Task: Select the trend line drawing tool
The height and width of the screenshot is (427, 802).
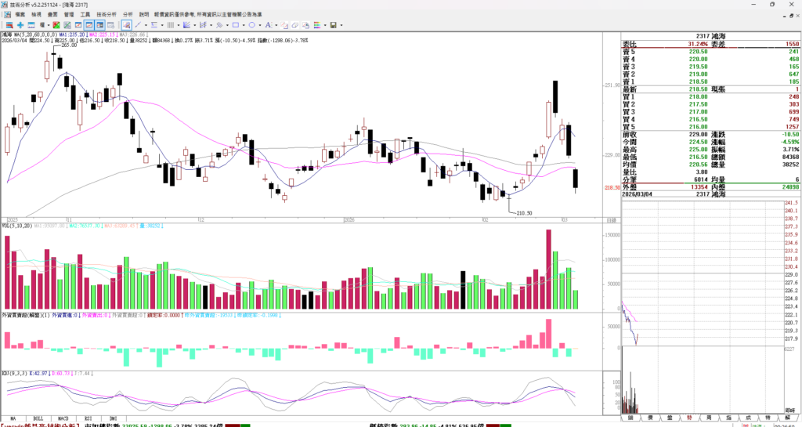Action: pos(138,25)
